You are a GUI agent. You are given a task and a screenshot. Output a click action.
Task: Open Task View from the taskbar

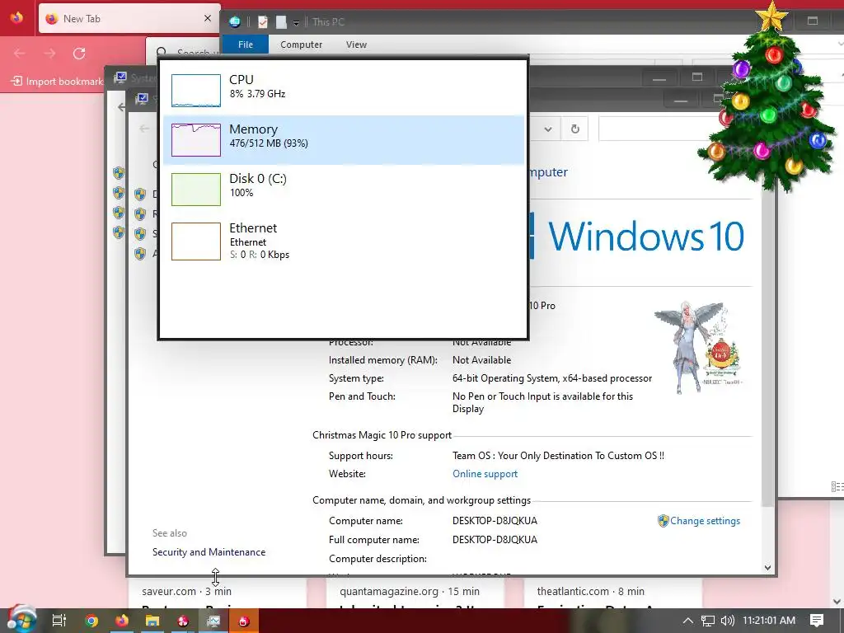[59, 621]
